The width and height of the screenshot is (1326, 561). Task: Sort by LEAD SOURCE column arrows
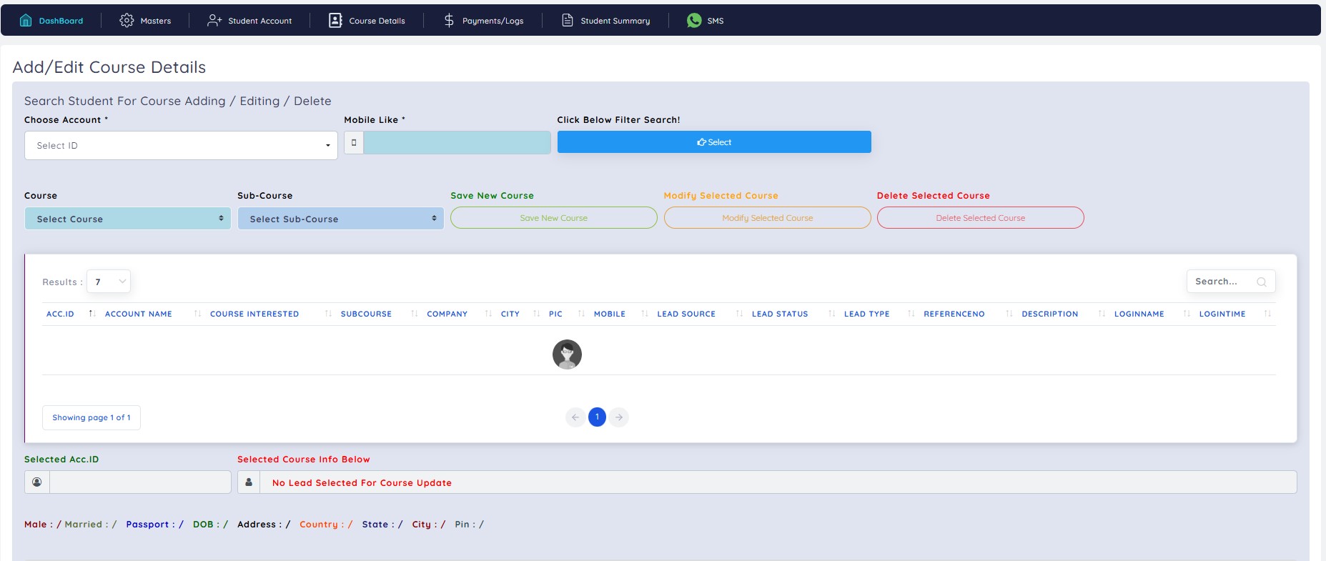tap(739, 314)
